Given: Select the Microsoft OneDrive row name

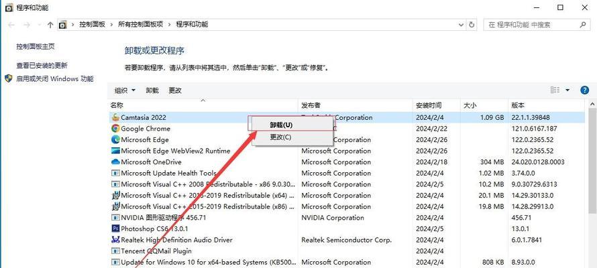Looking at the screenshot, I should pos(151,162).
